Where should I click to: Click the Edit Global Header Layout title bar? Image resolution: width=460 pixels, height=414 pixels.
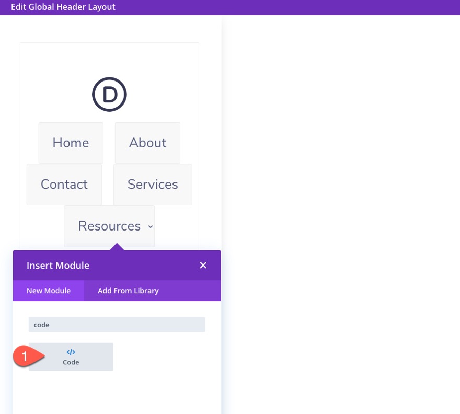[63, 7]
